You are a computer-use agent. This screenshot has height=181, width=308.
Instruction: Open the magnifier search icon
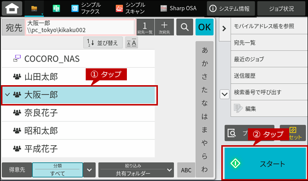pos(185,27)
